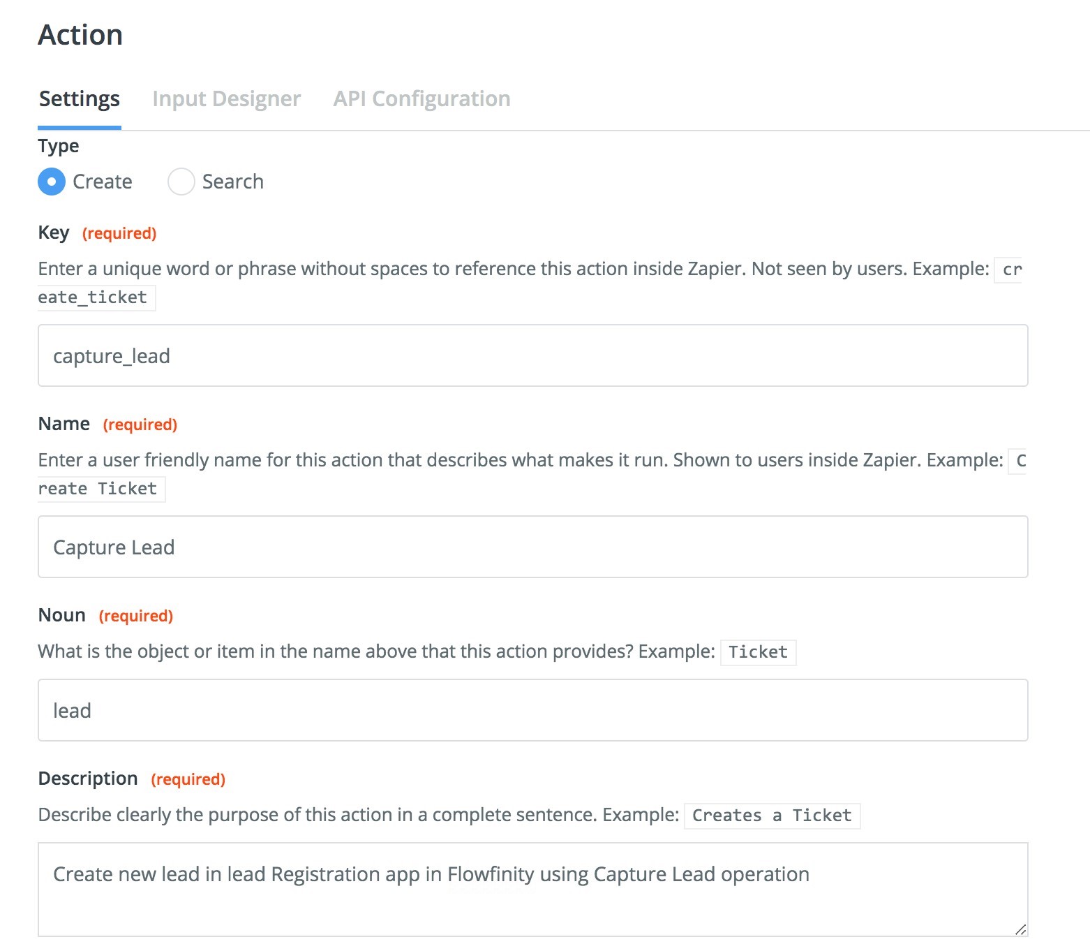The image size is (1090, 951).
Task: Click into the Noun field containing lead
Action: (x=532, y=710)
